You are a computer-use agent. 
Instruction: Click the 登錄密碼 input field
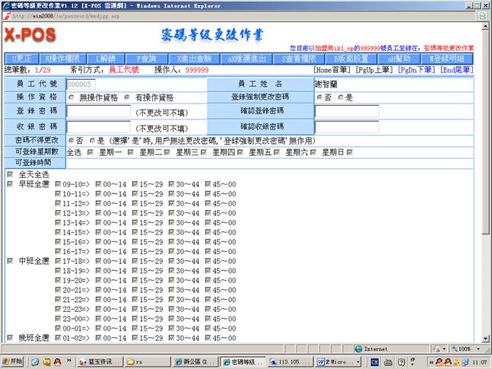click(99, 112)
